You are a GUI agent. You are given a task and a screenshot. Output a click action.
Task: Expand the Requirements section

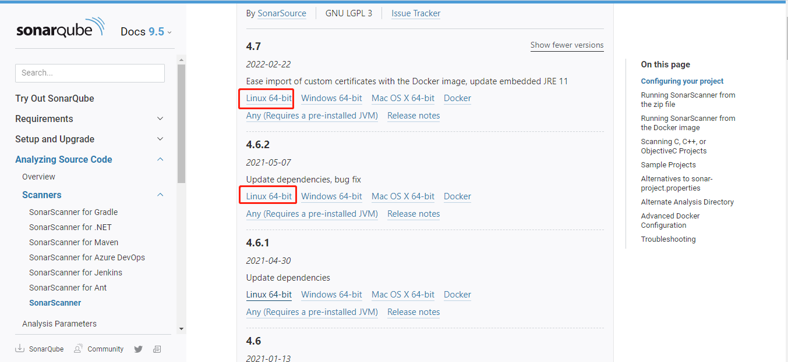pos(90,119)
